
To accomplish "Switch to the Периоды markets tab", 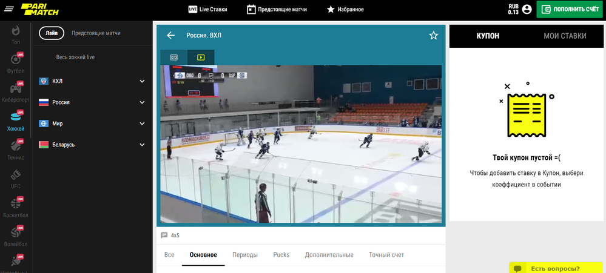I will click(x=244, y=255).
